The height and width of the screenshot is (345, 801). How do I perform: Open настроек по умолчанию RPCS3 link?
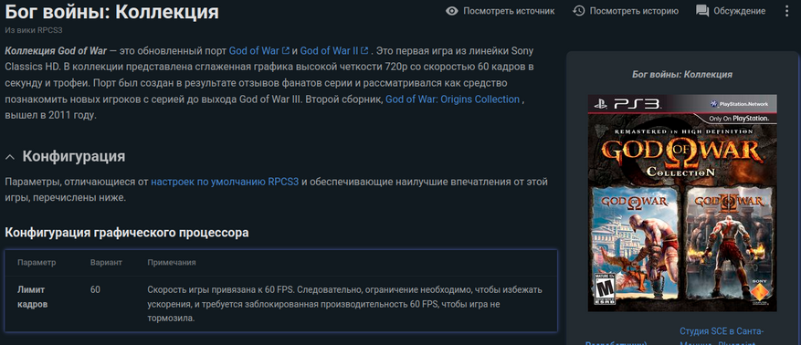225,182
